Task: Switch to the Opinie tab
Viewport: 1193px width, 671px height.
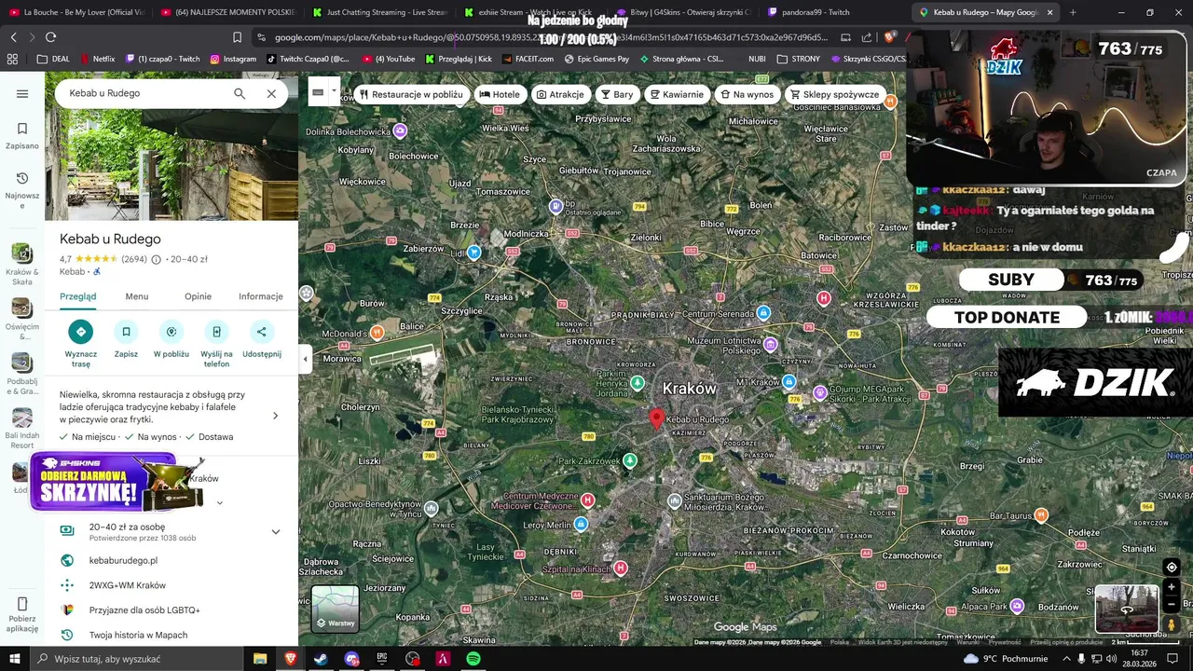Action: pyautogui.click(x=198, y=296)
